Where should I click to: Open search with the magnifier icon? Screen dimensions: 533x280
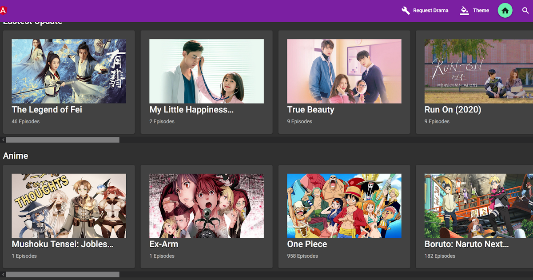pyautogui.click(x=525, y=11)
